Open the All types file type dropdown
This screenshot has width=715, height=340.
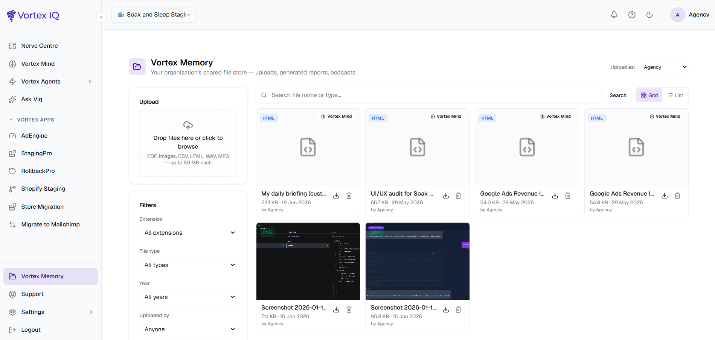click(x=188, y=265)
